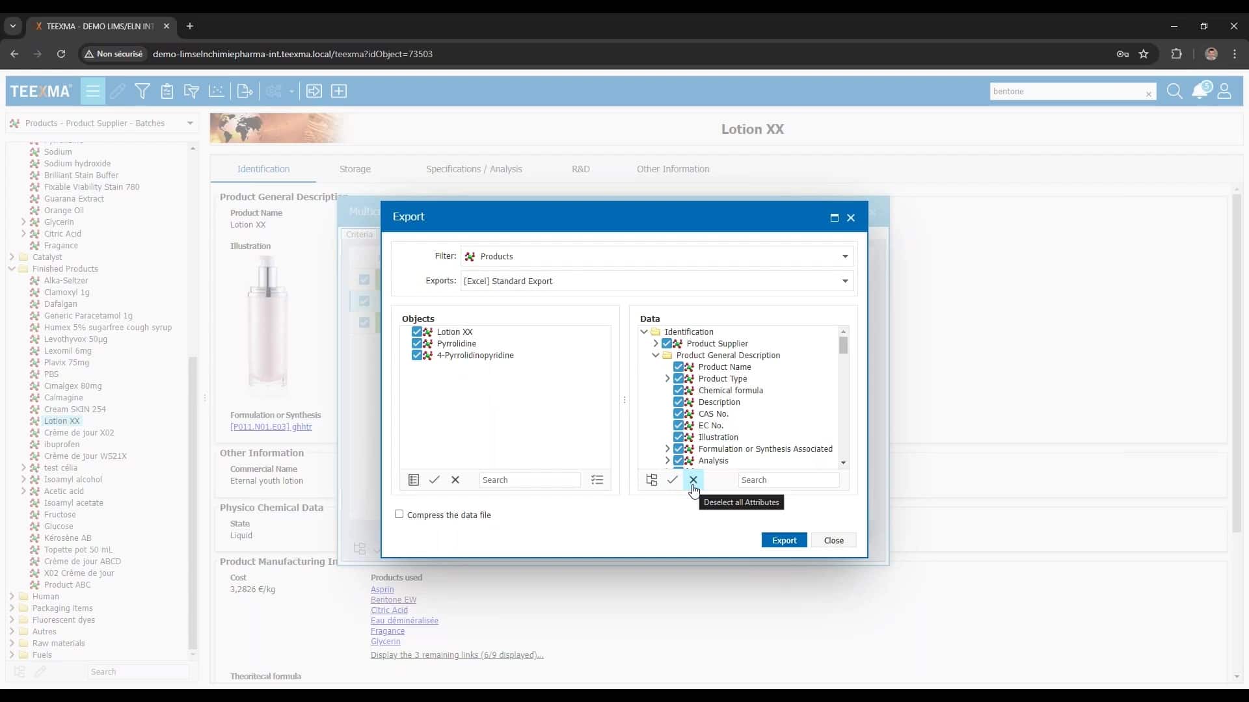Open the user profile icon

point(1224,91)
